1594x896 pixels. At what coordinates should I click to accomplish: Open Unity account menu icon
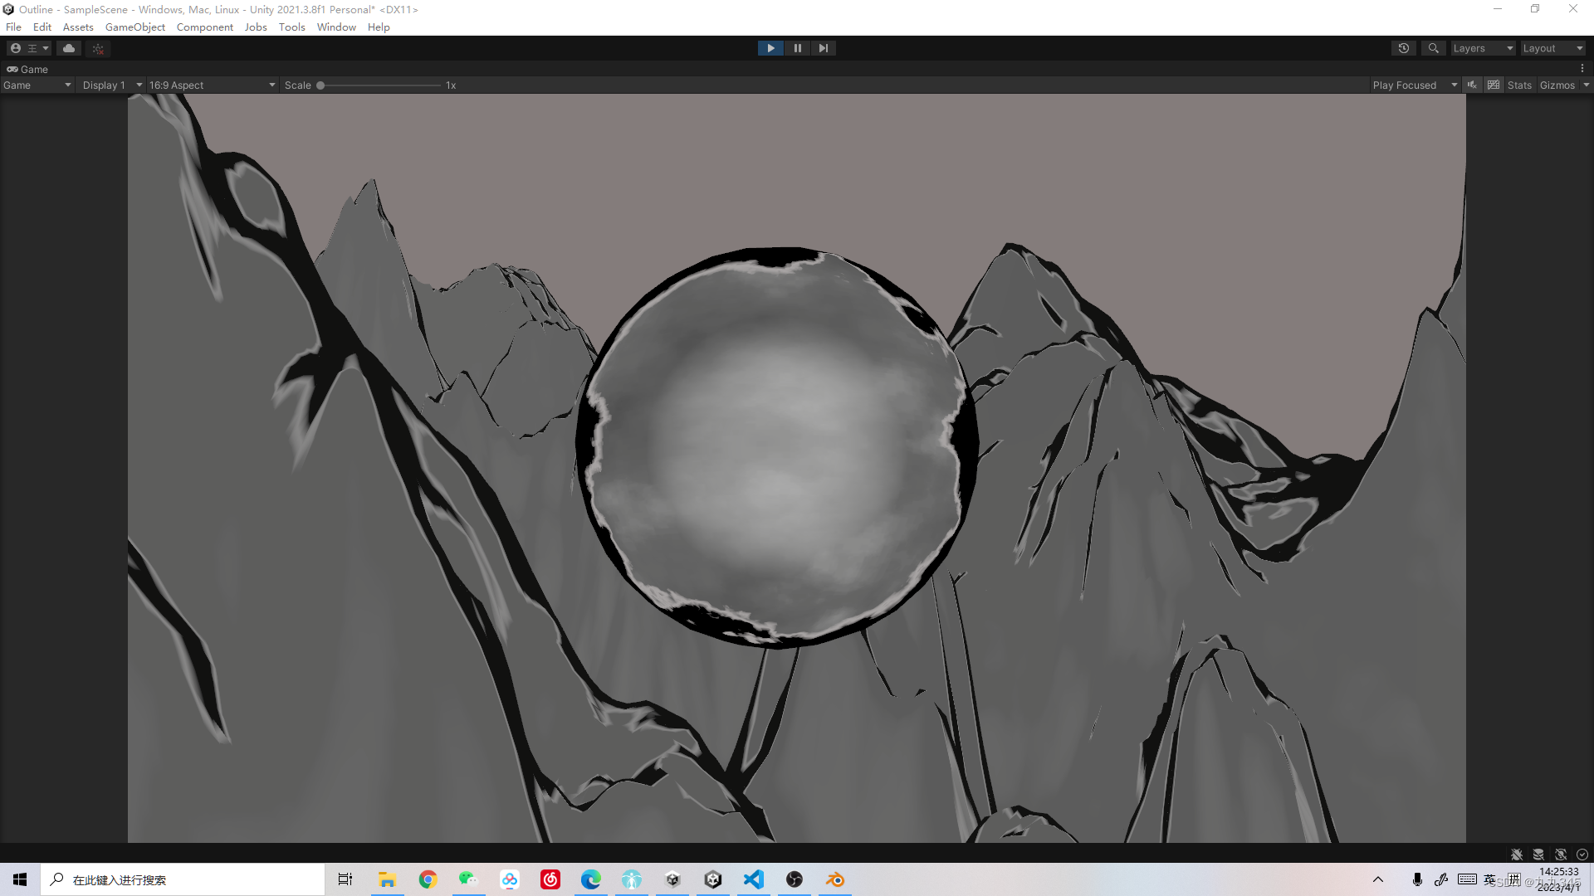16,48
